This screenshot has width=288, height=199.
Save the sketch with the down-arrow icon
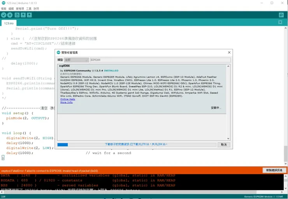coord(30,15)
